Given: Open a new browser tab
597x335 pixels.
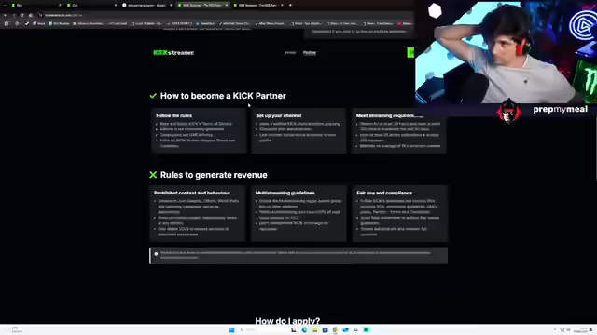Looking at the screenshot, I should pyautogui.click(x=290, y=5).
